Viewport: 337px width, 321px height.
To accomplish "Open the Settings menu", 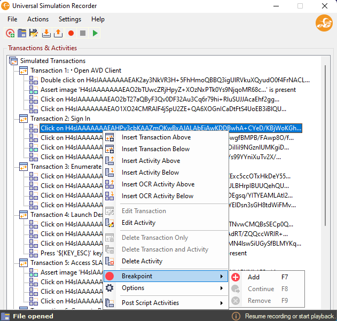I will [70, 19].
